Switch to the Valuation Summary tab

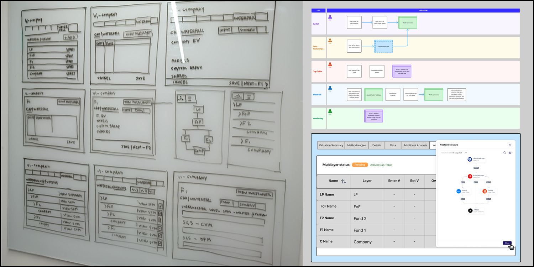tap(331, 145)
